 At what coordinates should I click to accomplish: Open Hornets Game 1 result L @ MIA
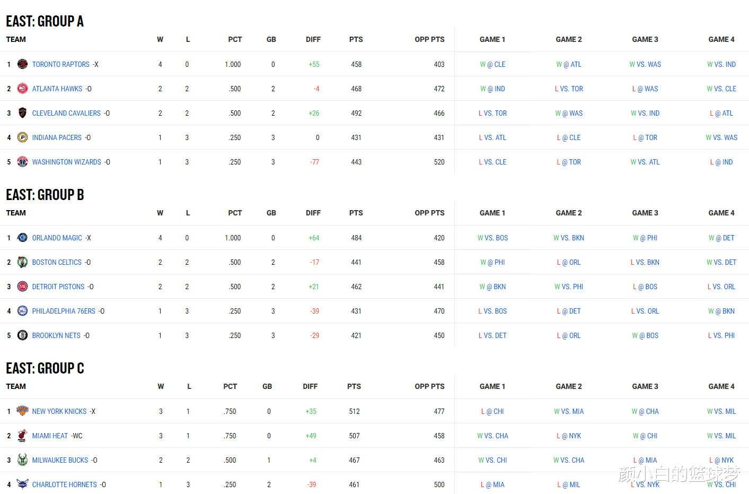tap(492, 484)
